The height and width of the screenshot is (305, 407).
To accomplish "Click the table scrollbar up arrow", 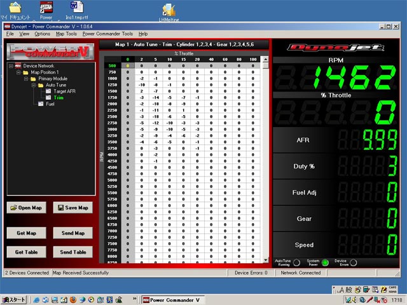I will click(265, 59).
